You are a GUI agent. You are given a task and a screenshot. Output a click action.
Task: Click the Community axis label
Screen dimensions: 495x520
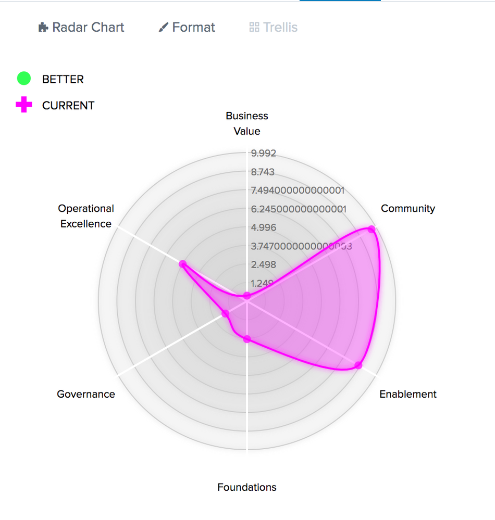pyautogui.click(x=407, y=209)
